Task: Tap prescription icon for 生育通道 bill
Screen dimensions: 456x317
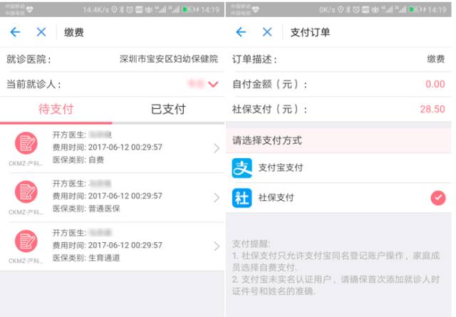Action: pyautogui.click(x=27, y=241)
